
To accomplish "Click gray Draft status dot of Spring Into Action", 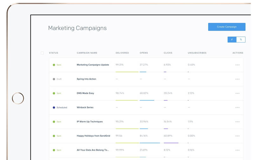I will point(54,79).
